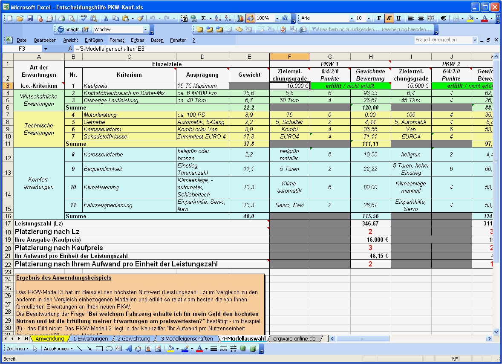Open the SnagIt Window capture dropdown
The height and width of the screenshot is (364, 502).
click(145, 29)
